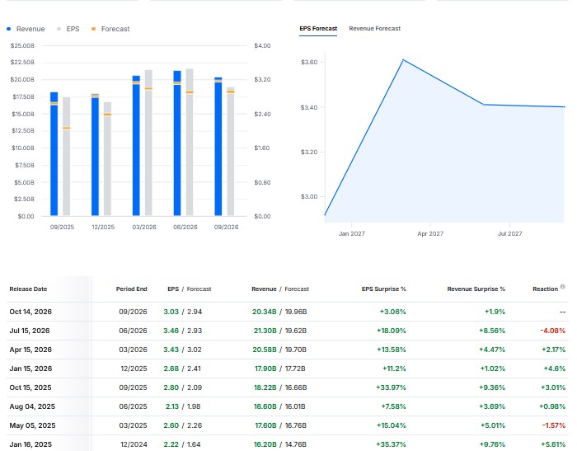Click the +18.09% EPS surprise value
The height and width of the screenshot is (451, 577).
[392, 331]
